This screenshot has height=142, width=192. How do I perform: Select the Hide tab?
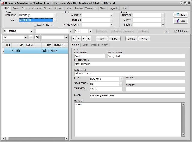(x=124, y=8)
